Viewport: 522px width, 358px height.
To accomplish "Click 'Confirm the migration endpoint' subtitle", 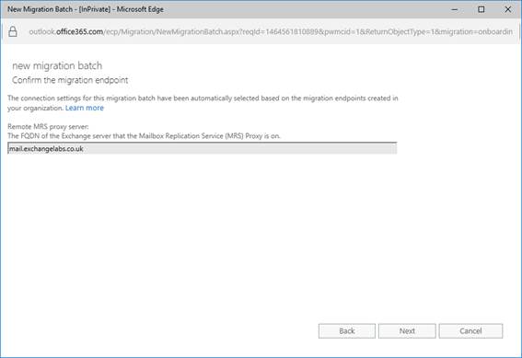I will [x=70, y=80].
